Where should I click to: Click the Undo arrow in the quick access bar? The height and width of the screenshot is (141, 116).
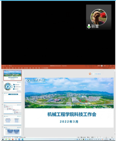pos(5,66)
